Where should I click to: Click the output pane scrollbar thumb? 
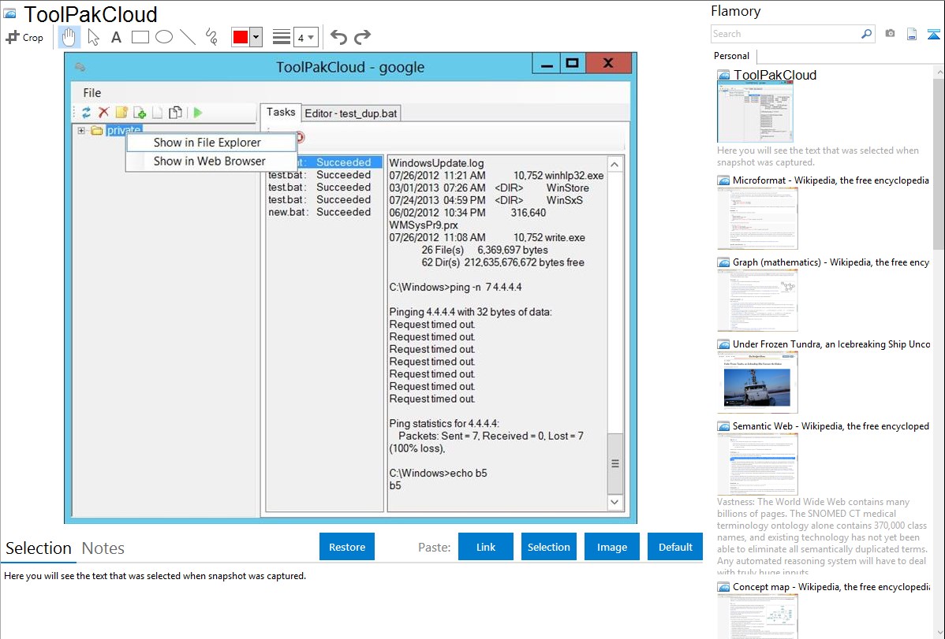click(614, 463)
